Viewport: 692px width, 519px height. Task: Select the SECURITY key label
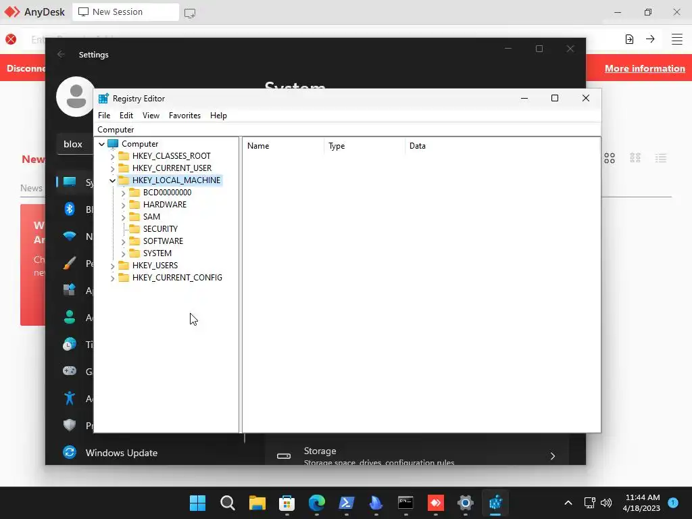click(160, 228)
